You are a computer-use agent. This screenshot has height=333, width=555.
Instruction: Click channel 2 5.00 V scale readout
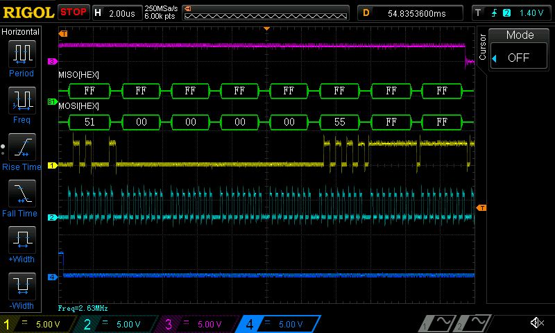click(x=128, y=325)
